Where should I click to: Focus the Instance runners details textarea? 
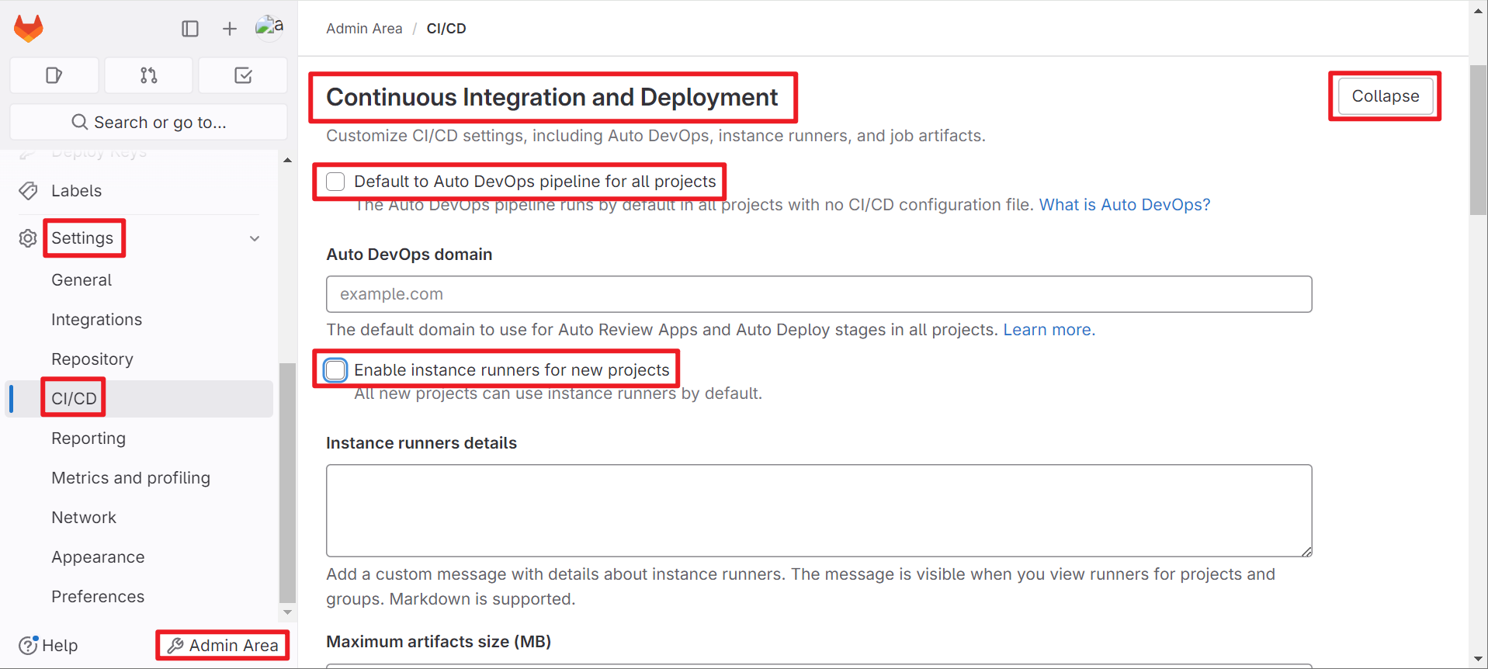[x=819, y=511]
